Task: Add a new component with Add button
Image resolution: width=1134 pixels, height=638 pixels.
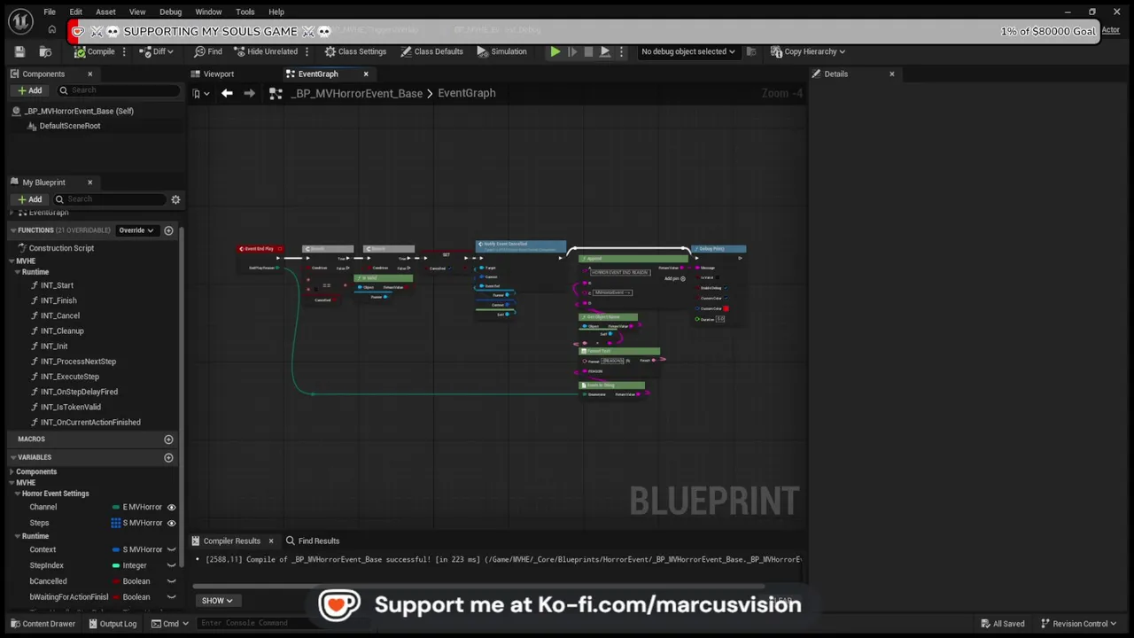Action: click(29, 90)
